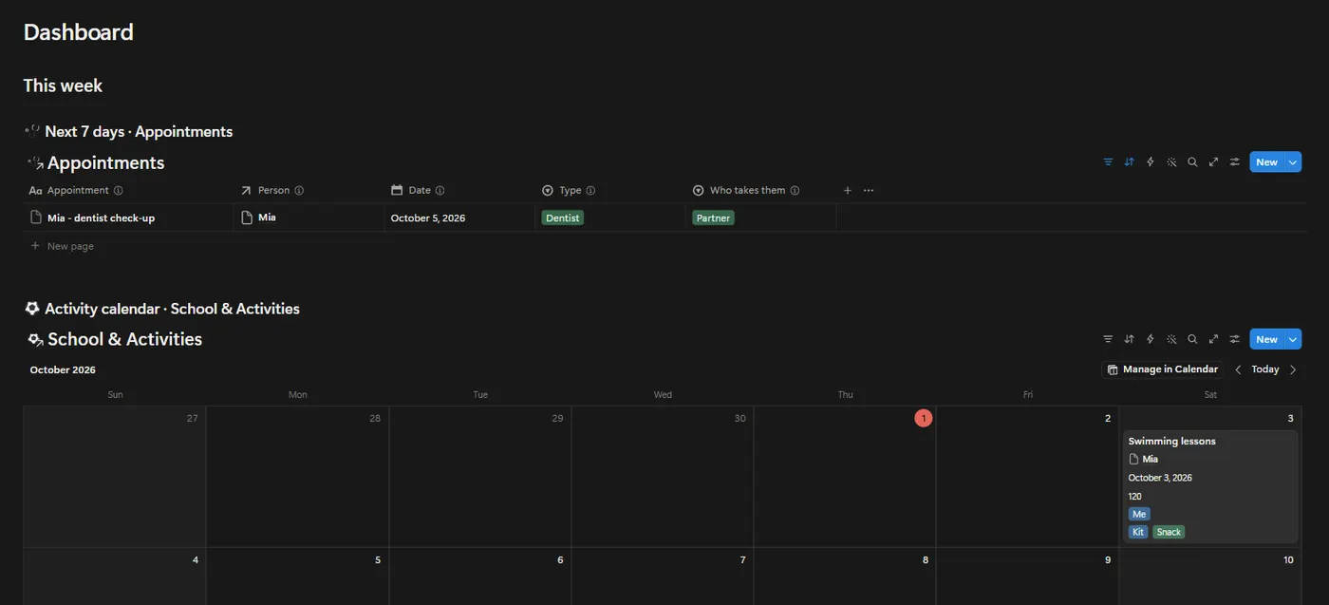Open the Appointments view settings sliders icon
This screenshot has width=1329, height=605.
pos(1235,162)
